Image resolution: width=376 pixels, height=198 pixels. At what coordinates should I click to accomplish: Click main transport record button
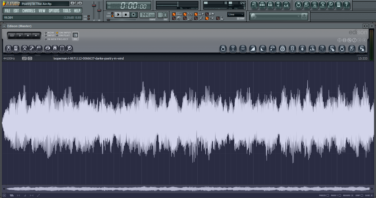pyautogui.click(x=134, y=15)
